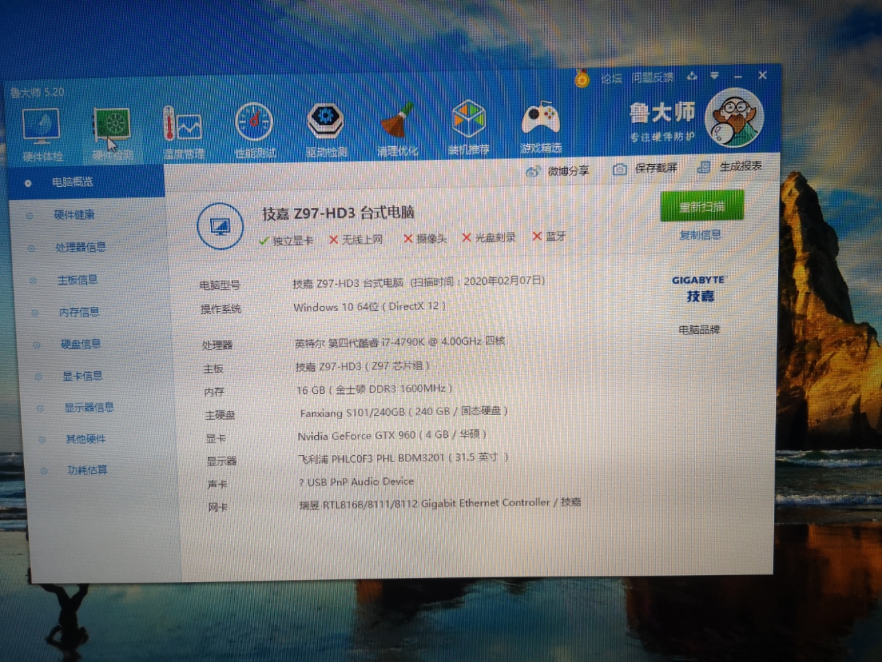Open 装机推荐 recommended software cube
882x662 pixels.
click(469, 128)
